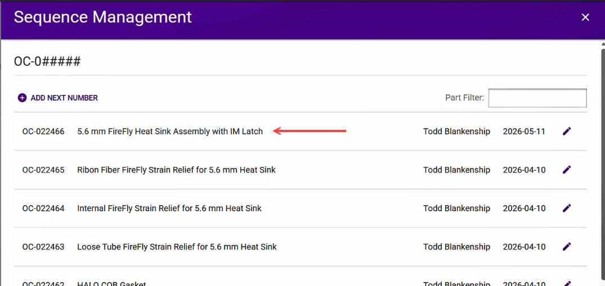
Task: Focus the Part Filter input field
Action: (537, 98)
